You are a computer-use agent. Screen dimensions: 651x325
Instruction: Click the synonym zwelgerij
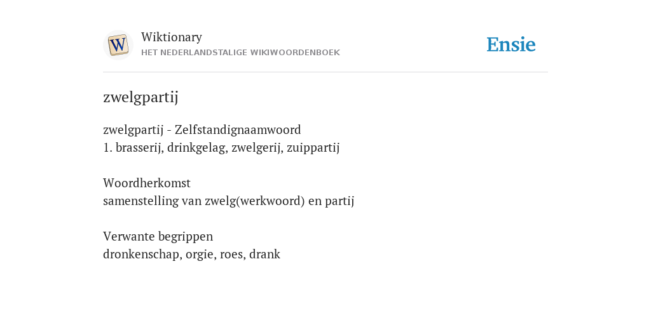coord(257,148)
